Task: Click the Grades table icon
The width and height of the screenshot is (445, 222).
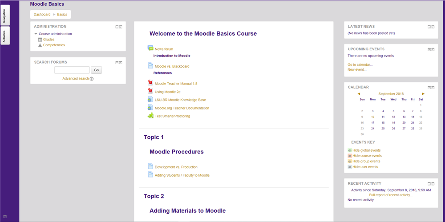Action: 40,40
